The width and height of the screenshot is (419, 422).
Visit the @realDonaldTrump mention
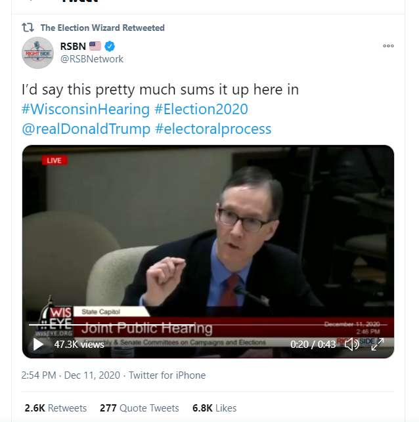pyautogui.click(x=86, y=129)
